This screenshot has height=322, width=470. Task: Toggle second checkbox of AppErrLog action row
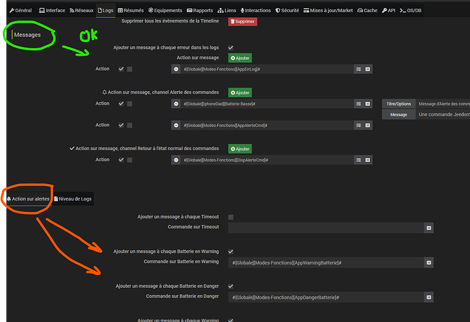pyautogui.click(x=129, y=69)
